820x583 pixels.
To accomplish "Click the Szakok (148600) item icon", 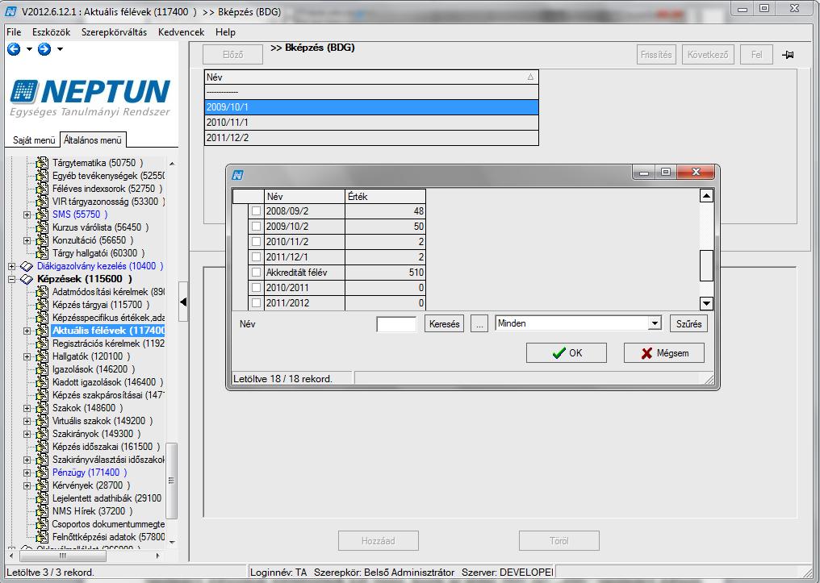I will pos(42,408).
